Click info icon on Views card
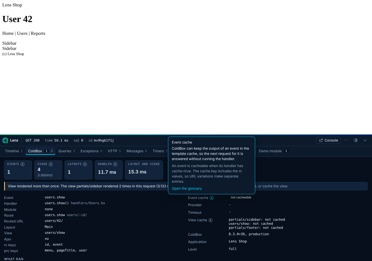 pyautogui.click(x=51, y=164)
